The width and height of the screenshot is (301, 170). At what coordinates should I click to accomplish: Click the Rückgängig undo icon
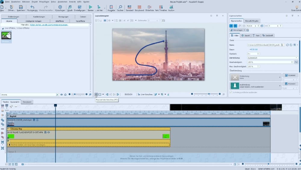[x=32, y=7]
